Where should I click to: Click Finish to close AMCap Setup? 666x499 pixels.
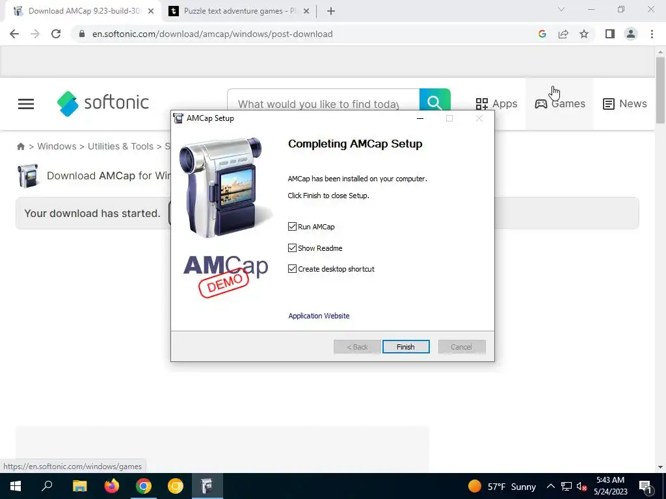[406, 347]
